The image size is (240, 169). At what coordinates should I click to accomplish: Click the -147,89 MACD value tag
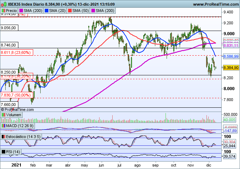coord(230,131)
